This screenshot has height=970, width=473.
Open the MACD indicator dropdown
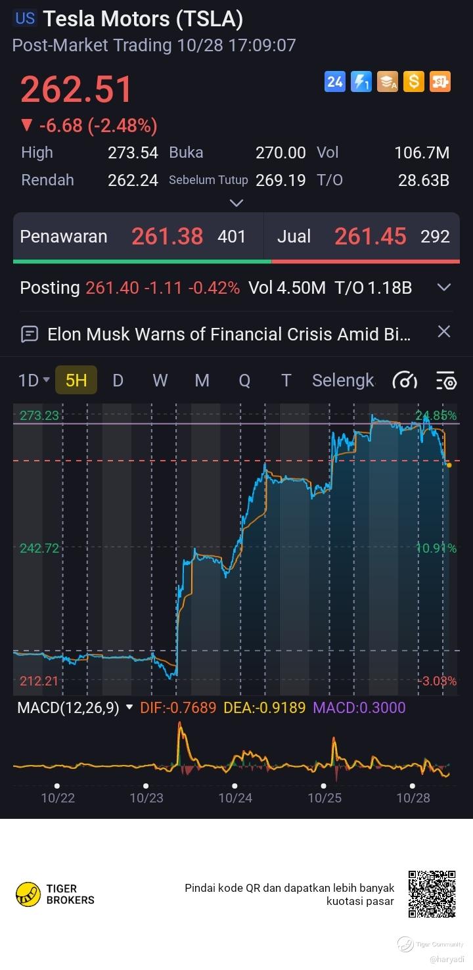pyautogui.click(x=129, y=708)
